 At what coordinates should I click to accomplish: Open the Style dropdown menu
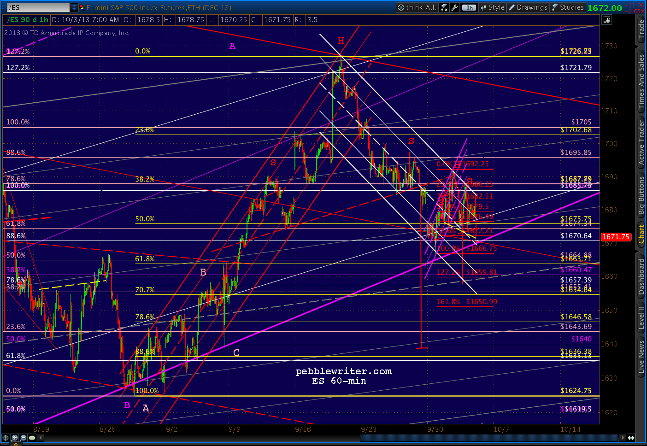pyautogui.click(x=492, y=7)
